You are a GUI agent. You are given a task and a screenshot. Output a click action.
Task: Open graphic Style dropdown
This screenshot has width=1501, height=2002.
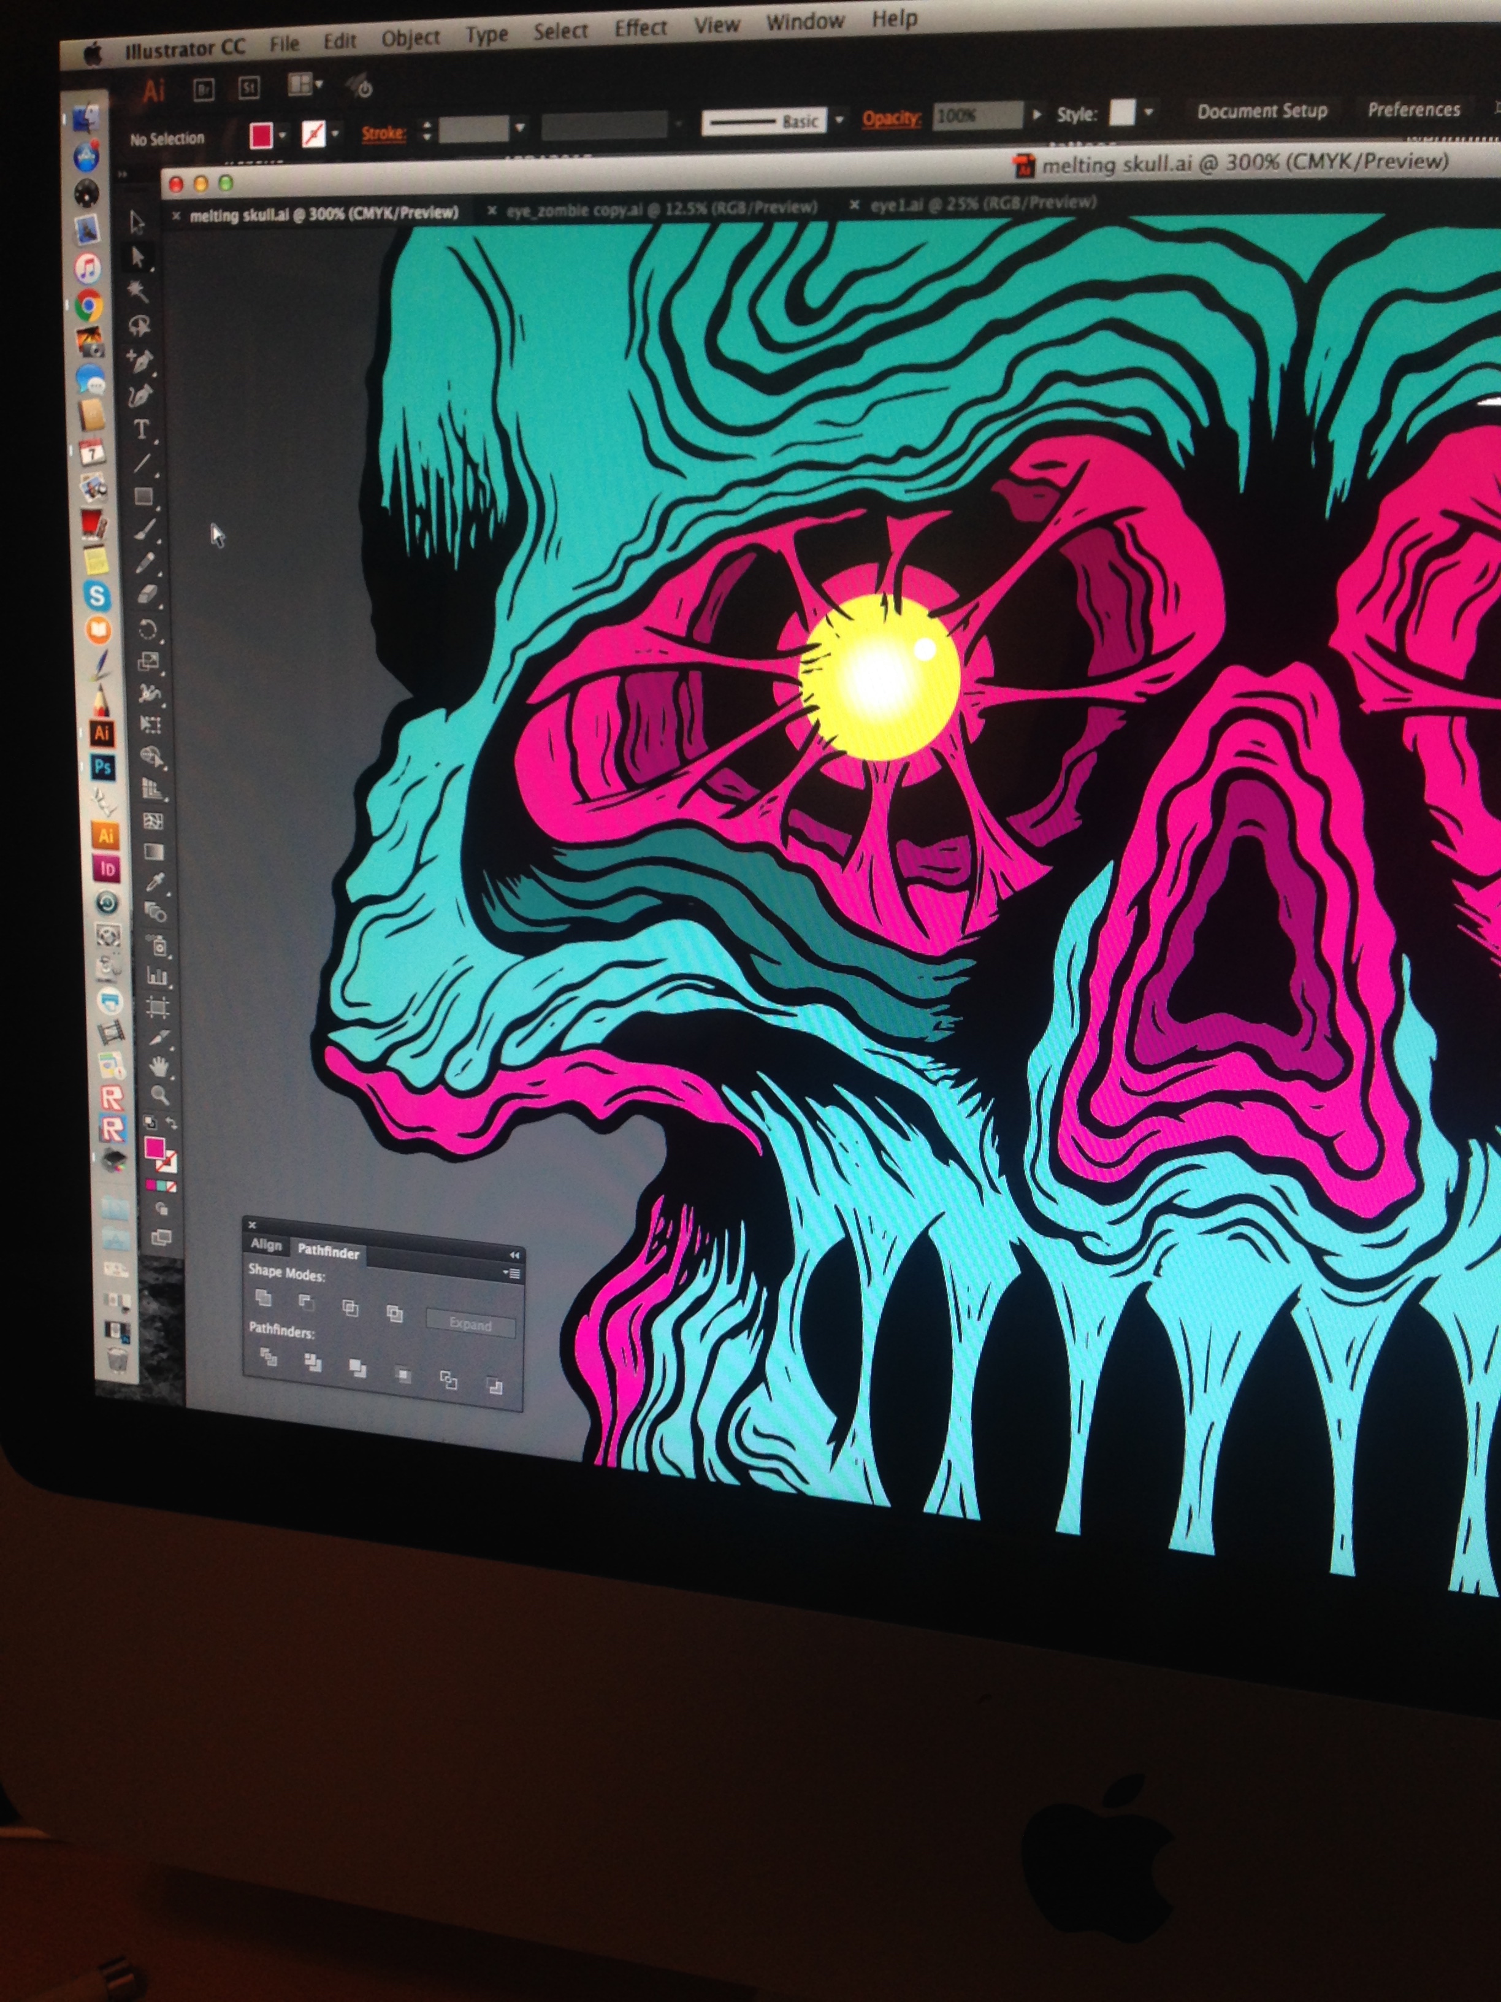1149,112
